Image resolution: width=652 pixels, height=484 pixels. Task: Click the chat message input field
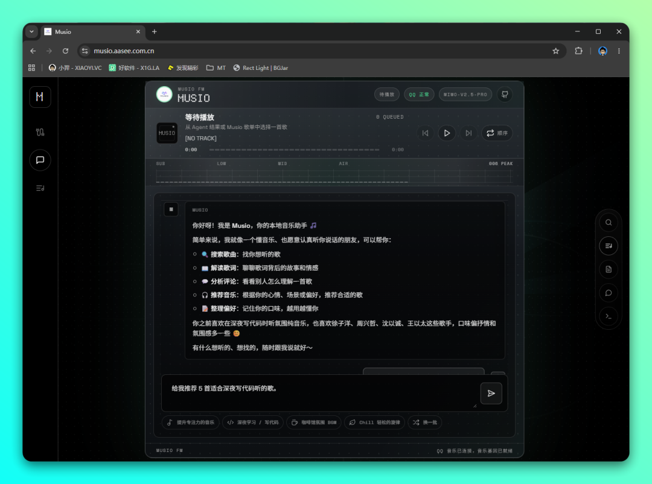(x=319, y=392)
